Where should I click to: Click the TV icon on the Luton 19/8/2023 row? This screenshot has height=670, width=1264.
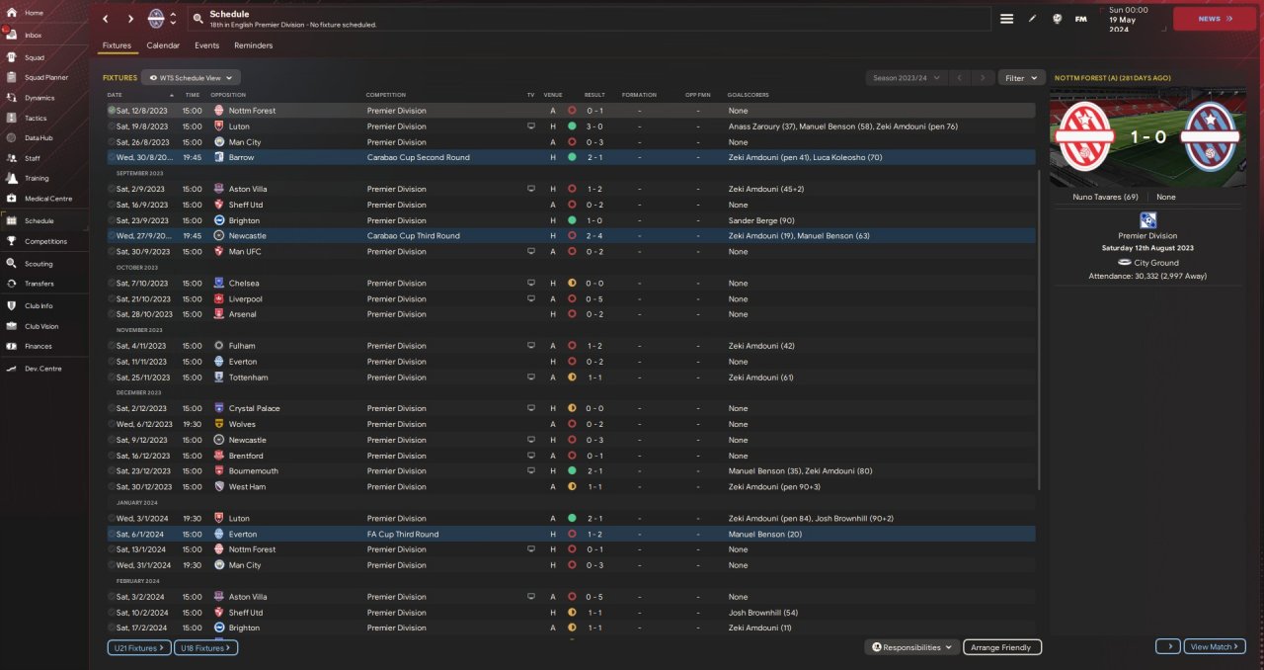tap(531, 126)
